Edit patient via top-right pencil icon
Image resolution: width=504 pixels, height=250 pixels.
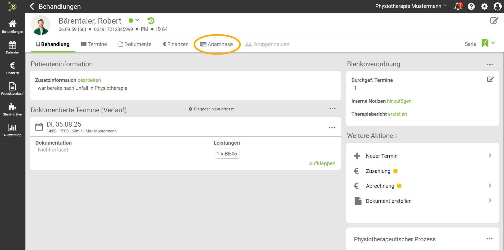[x=494, y=21]
